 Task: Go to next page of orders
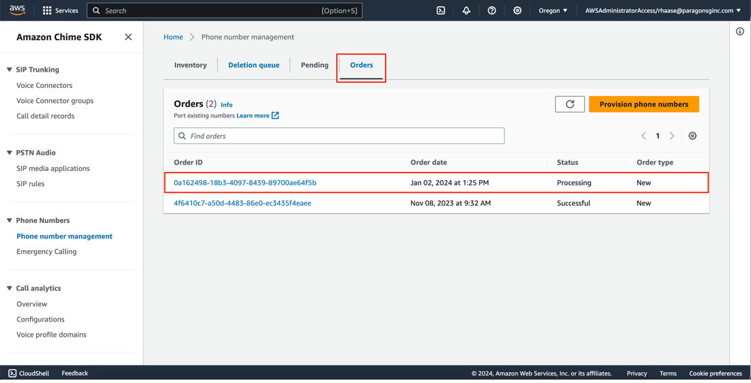pyautogui.click(x=672, y=136)
